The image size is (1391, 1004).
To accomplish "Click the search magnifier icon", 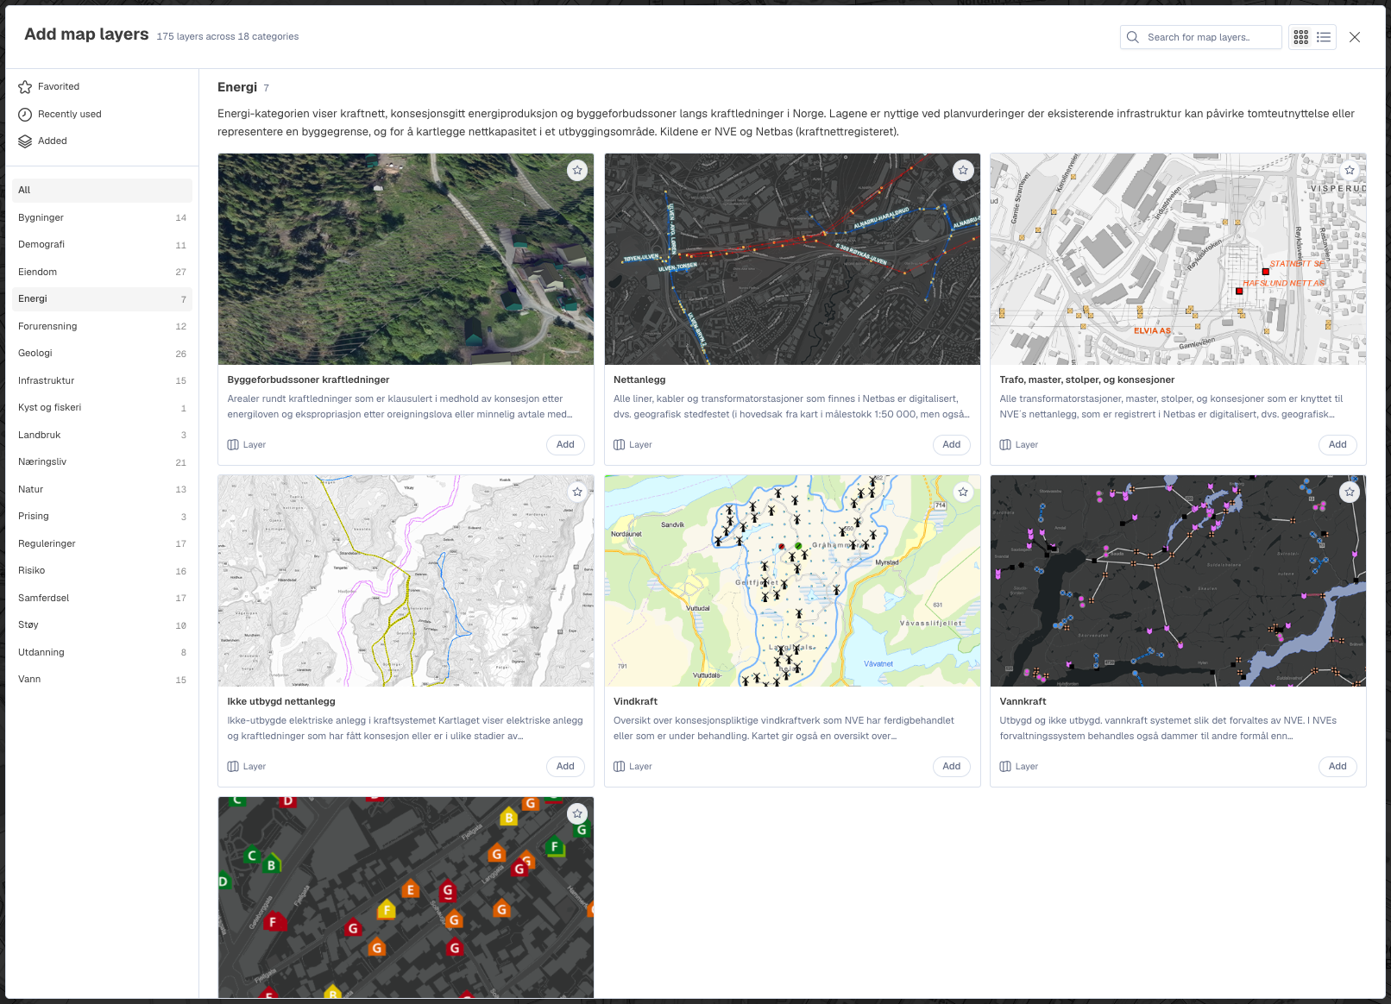I will 1133,37.
